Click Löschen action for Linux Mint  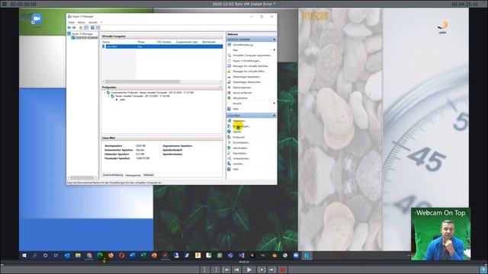(238, 164)
